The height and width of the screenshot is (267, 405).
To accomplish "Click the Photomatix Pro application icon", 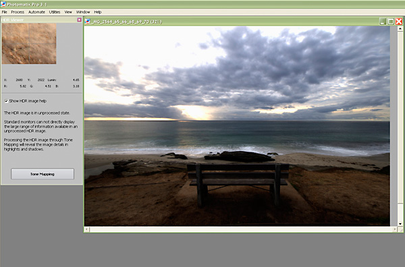I will point(3,4).
